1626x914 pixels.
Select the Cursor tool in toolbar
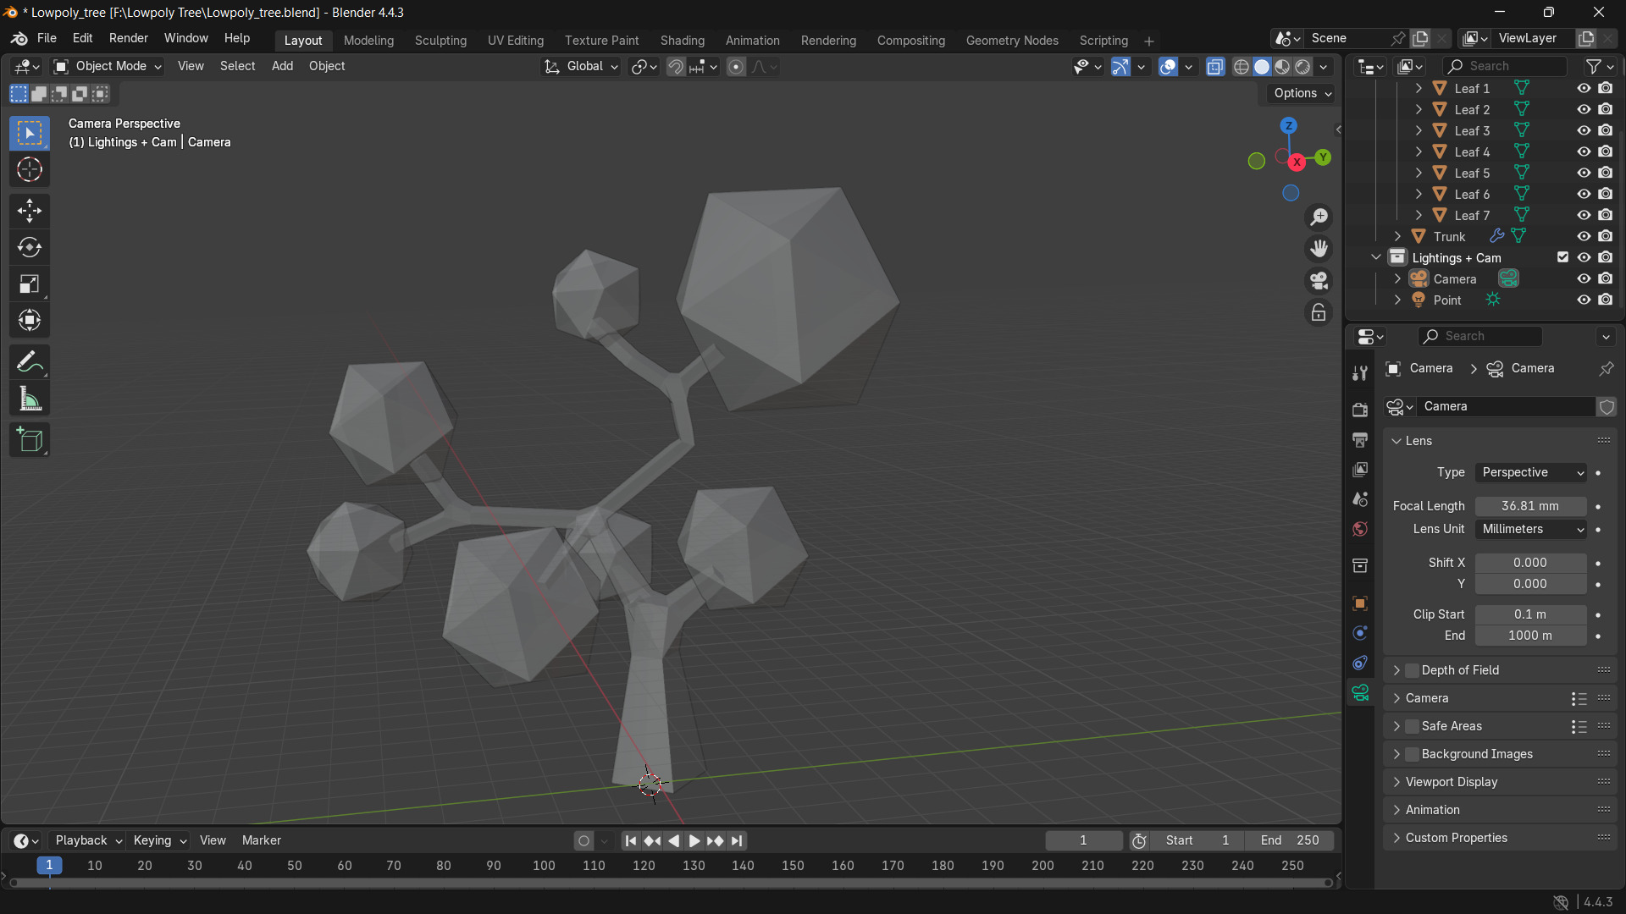30,170
